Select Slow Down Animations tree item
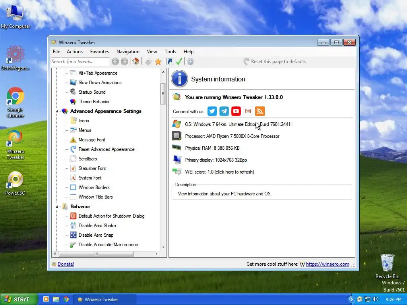Image resolution: width=407 pixels, height=305 pixels. pos(100,83)
